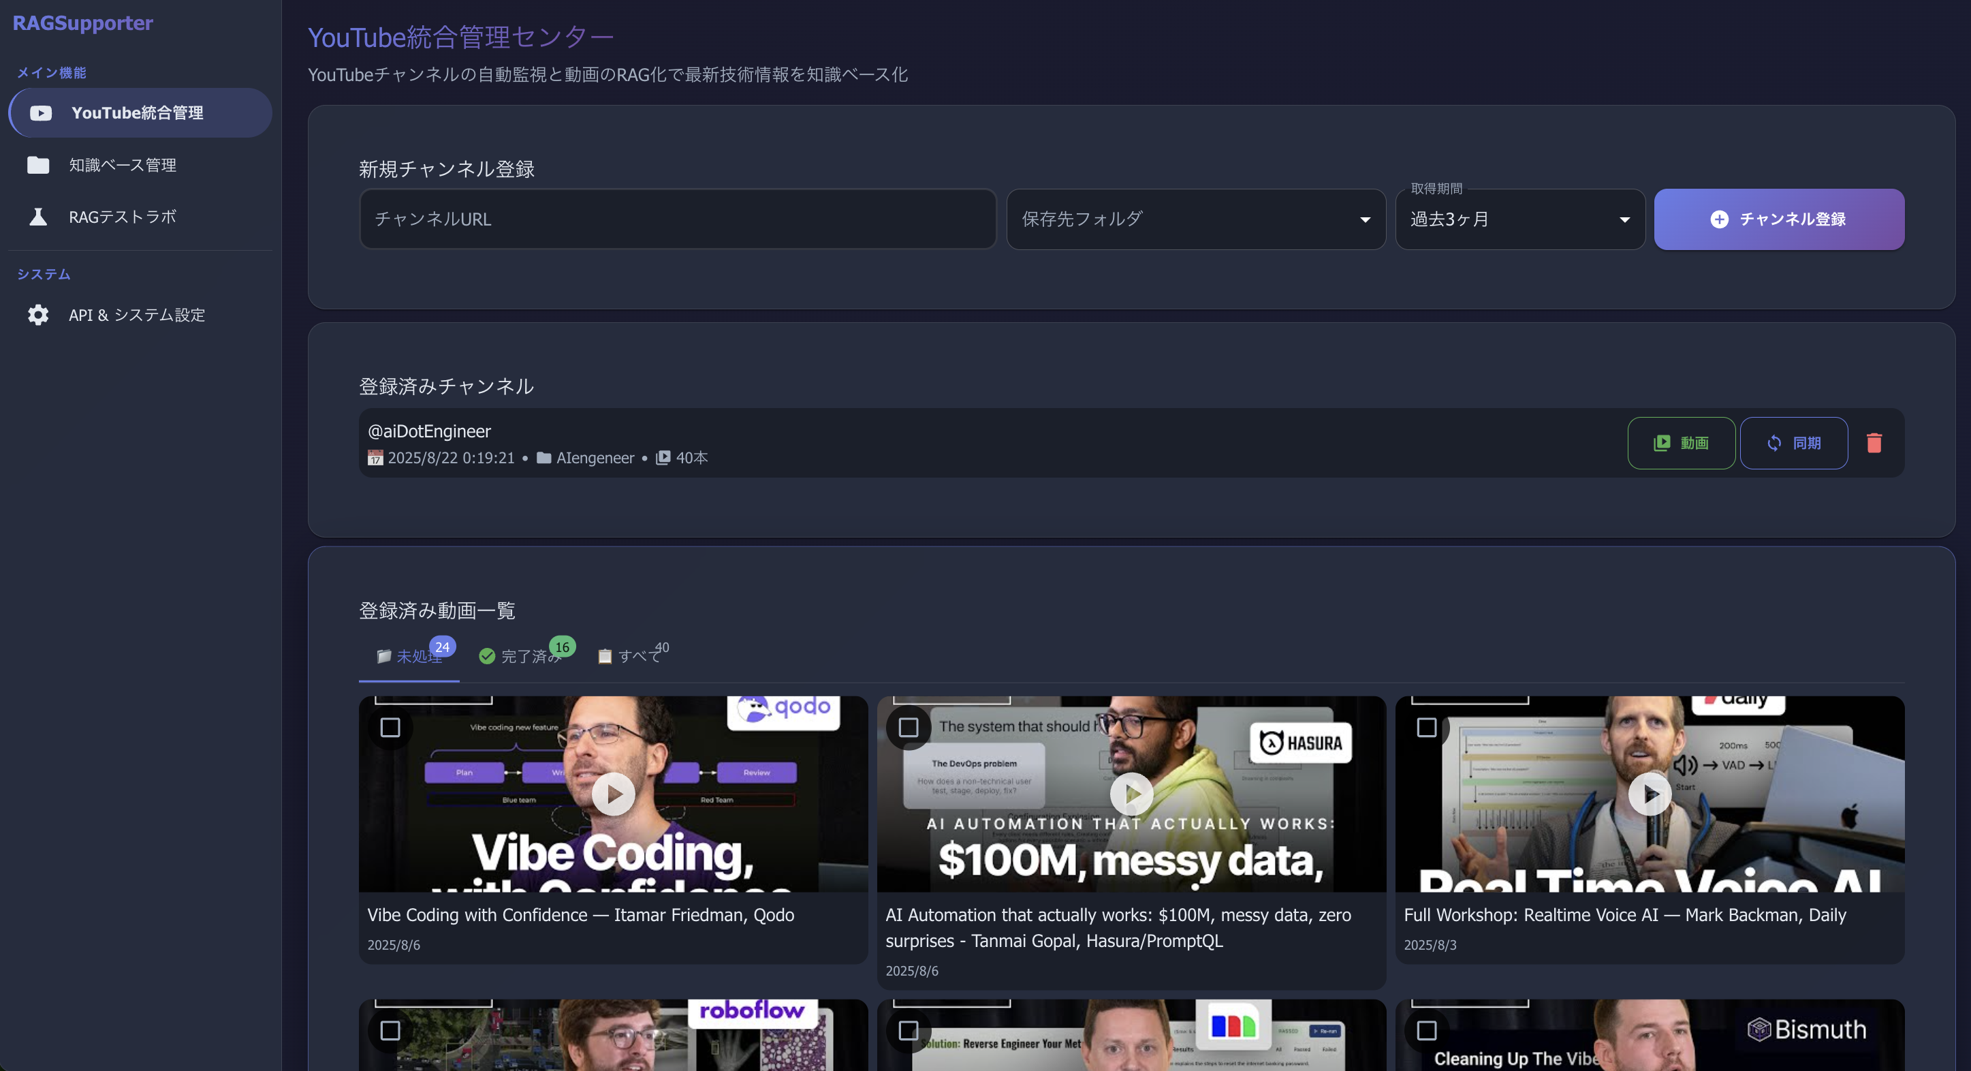Click the plus icon on チャンネル登録 button
Screen dimensions: 1971x1071
(x=1719, y=219)
